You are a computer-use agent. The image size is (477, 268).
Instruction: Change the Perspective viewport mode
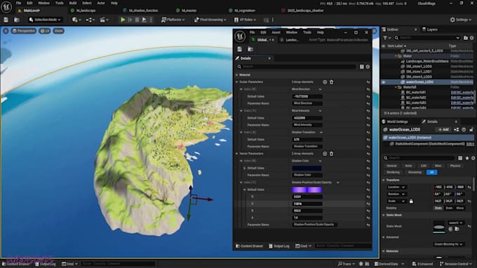24,31
